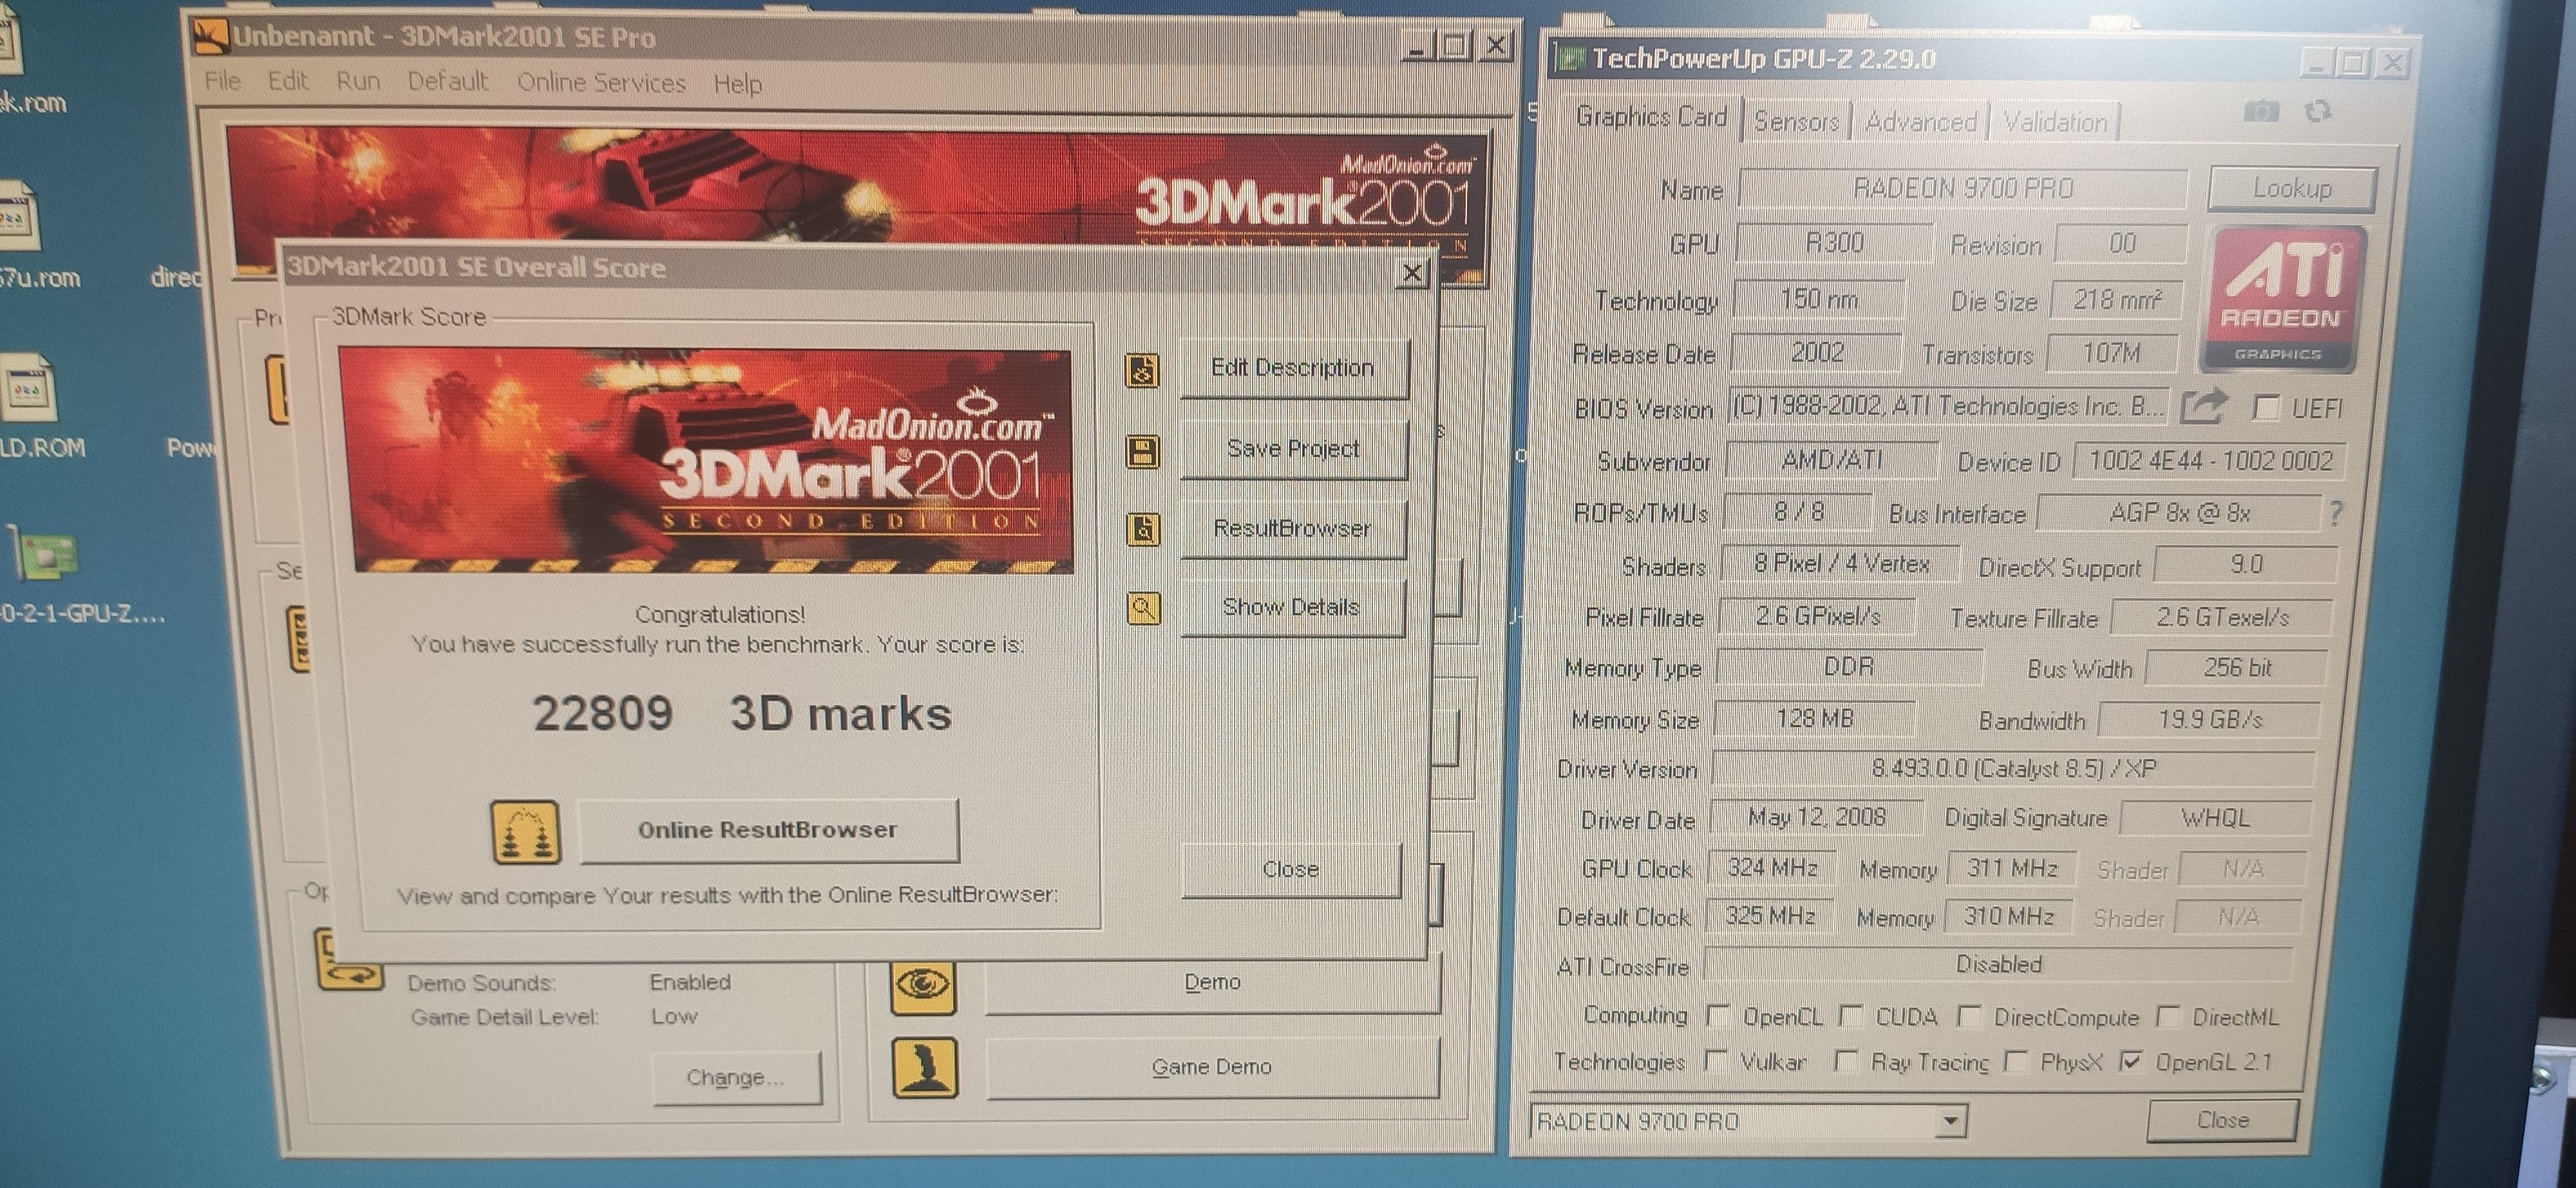Image resolution: width=2576 pixels, height=1188 pixels.
Task: Click the 3DMark2001 title bar app icon
Action: point(211,36)
